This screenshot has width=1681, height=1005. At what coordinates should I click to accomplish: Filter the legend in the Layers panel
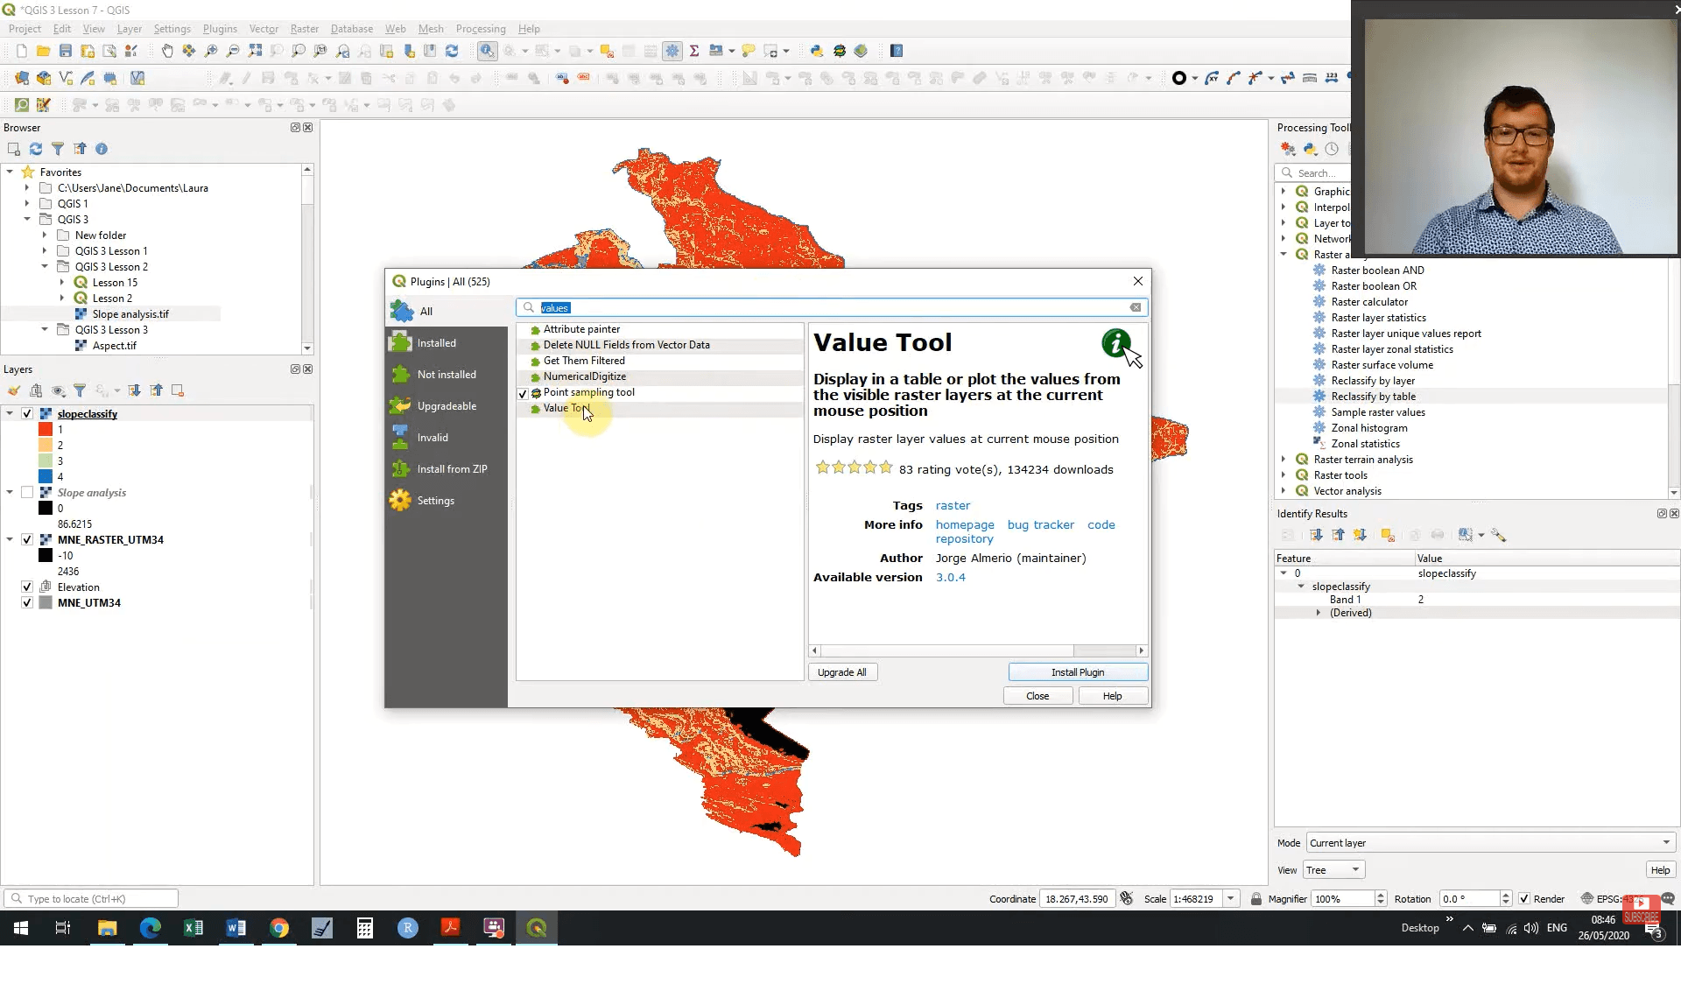point(80,390)
